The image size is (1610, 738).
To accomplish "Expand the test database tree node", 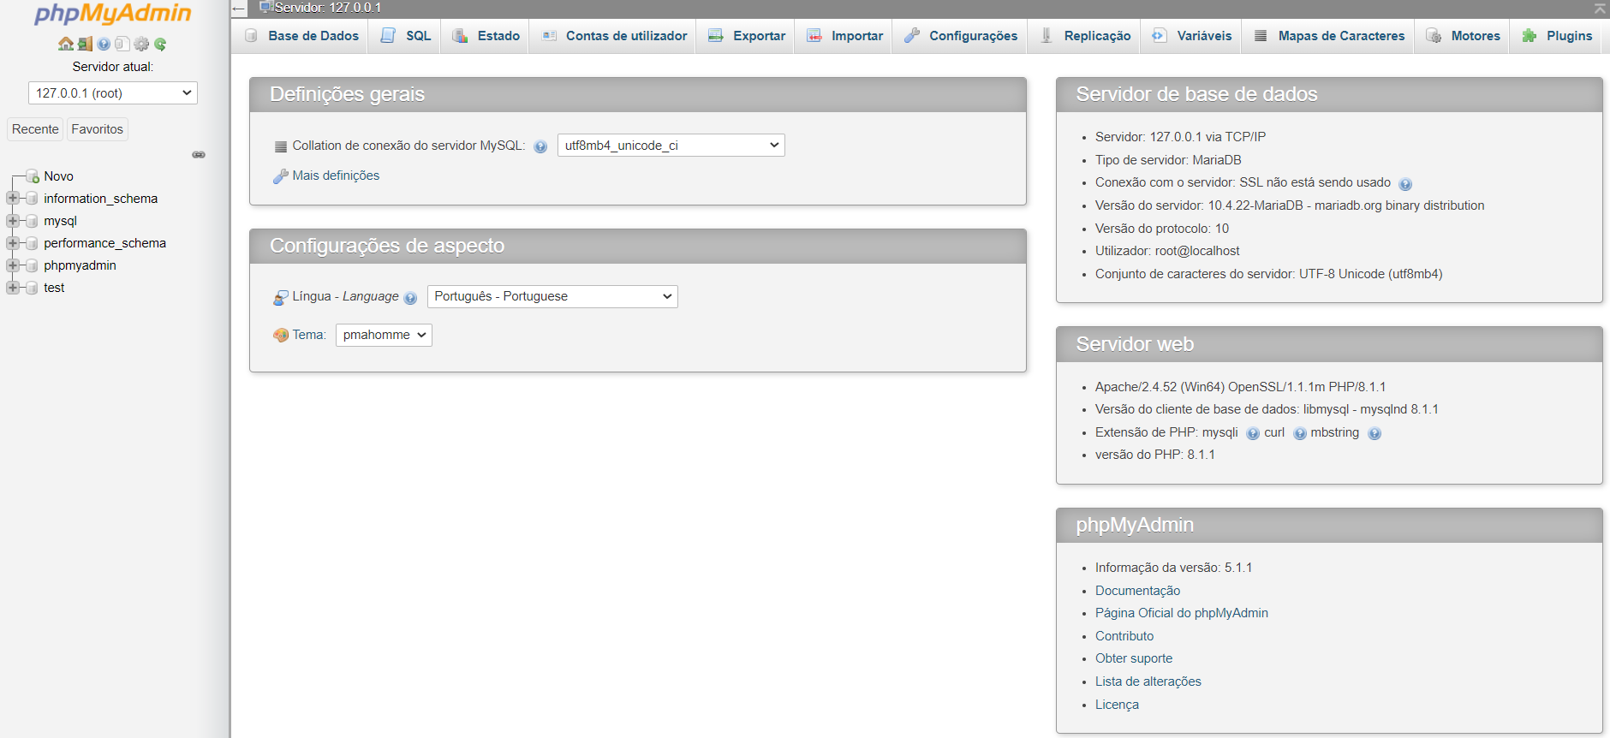I will 13,288.
